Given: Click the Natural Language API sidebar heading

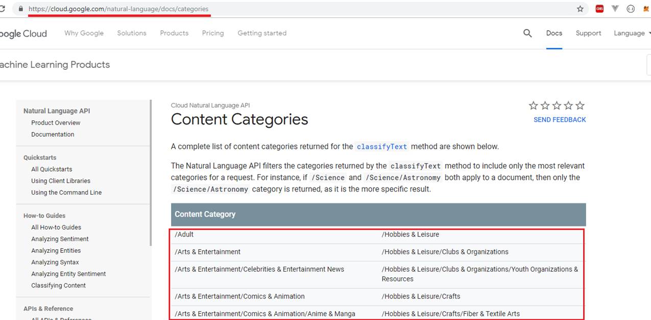Looking at the screenshot, I should 57,111.
